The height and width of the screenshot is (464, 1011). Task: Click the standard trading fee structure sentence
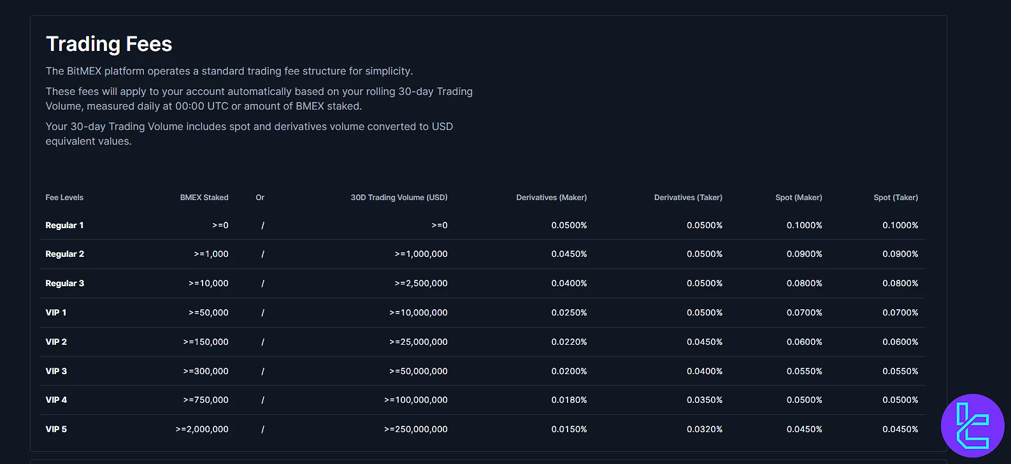point(229,71)
